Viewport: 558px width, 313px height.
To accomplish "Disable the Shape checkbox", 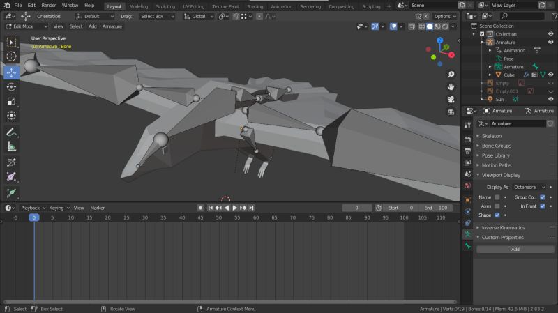I will pyautogui.click(x=497, y=215).
